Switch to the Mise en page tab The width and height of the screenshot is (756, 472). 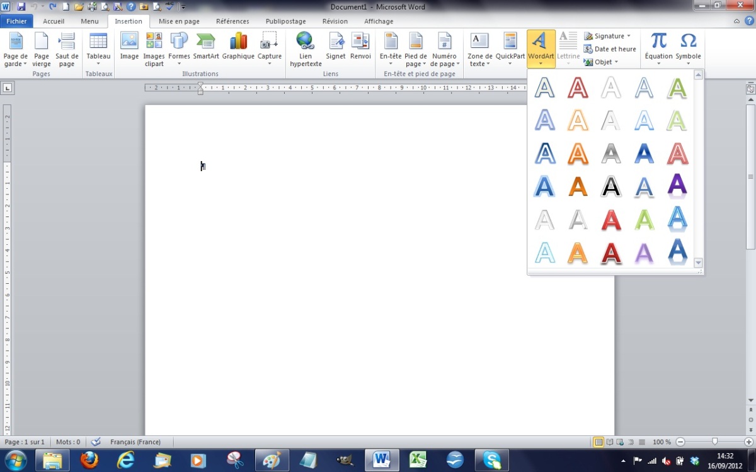click(x=179, y=21)
